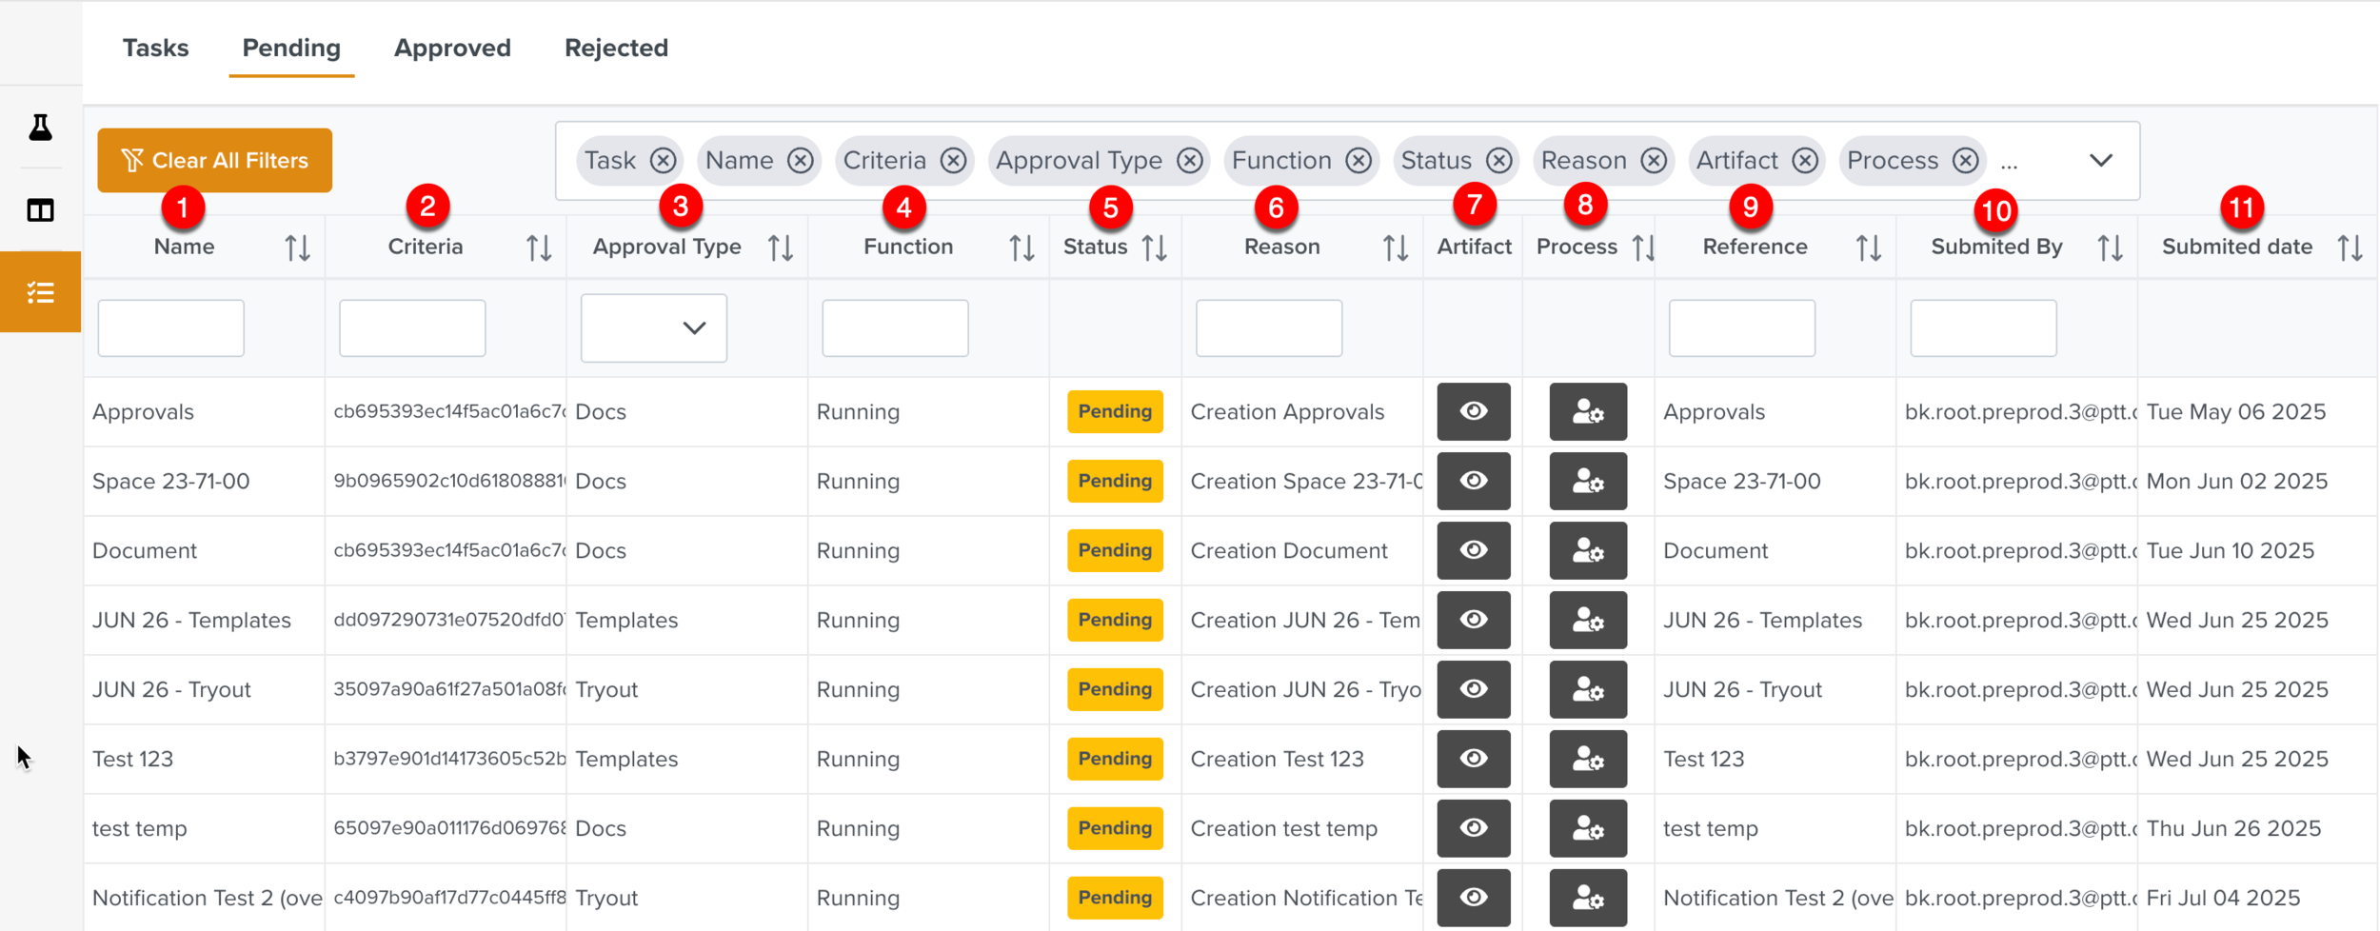Open the flask icon in sidebar
2380x931 pixels.
(x=40, y=128)
